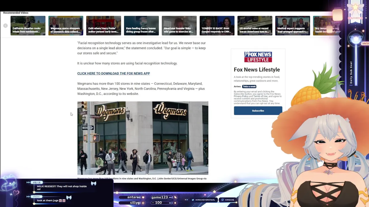
Task: Click the KIRSCHE Twitch handle badge
Action: (227, 200)
